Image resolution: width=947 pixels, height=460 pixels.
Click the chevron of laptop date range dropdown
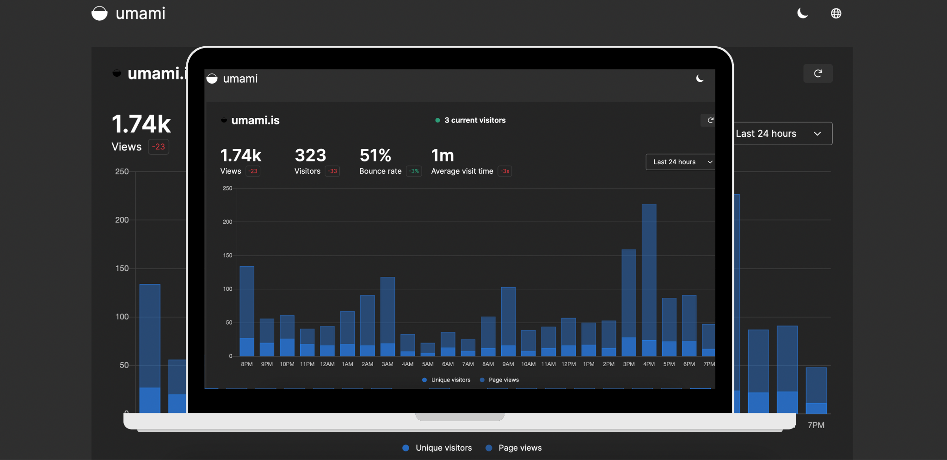point(710,162)
